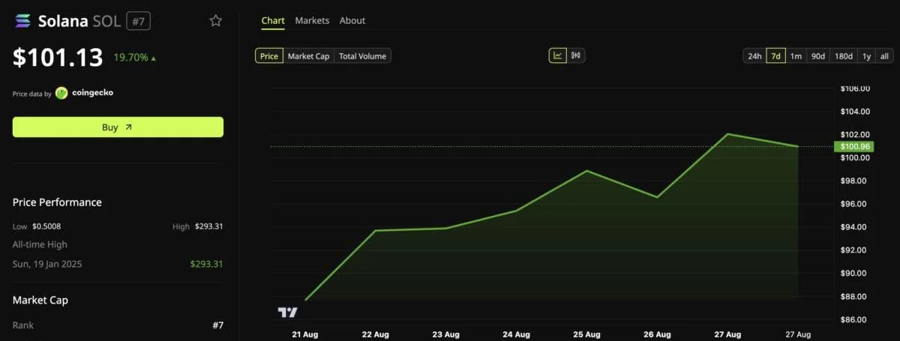900x341 pixels.
Task: Set chart range to 7d
Action: point(776,56)
